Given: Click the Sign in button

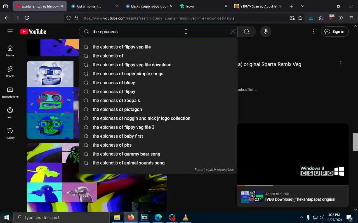Looking at the screenshot, I should pos(335,31).
